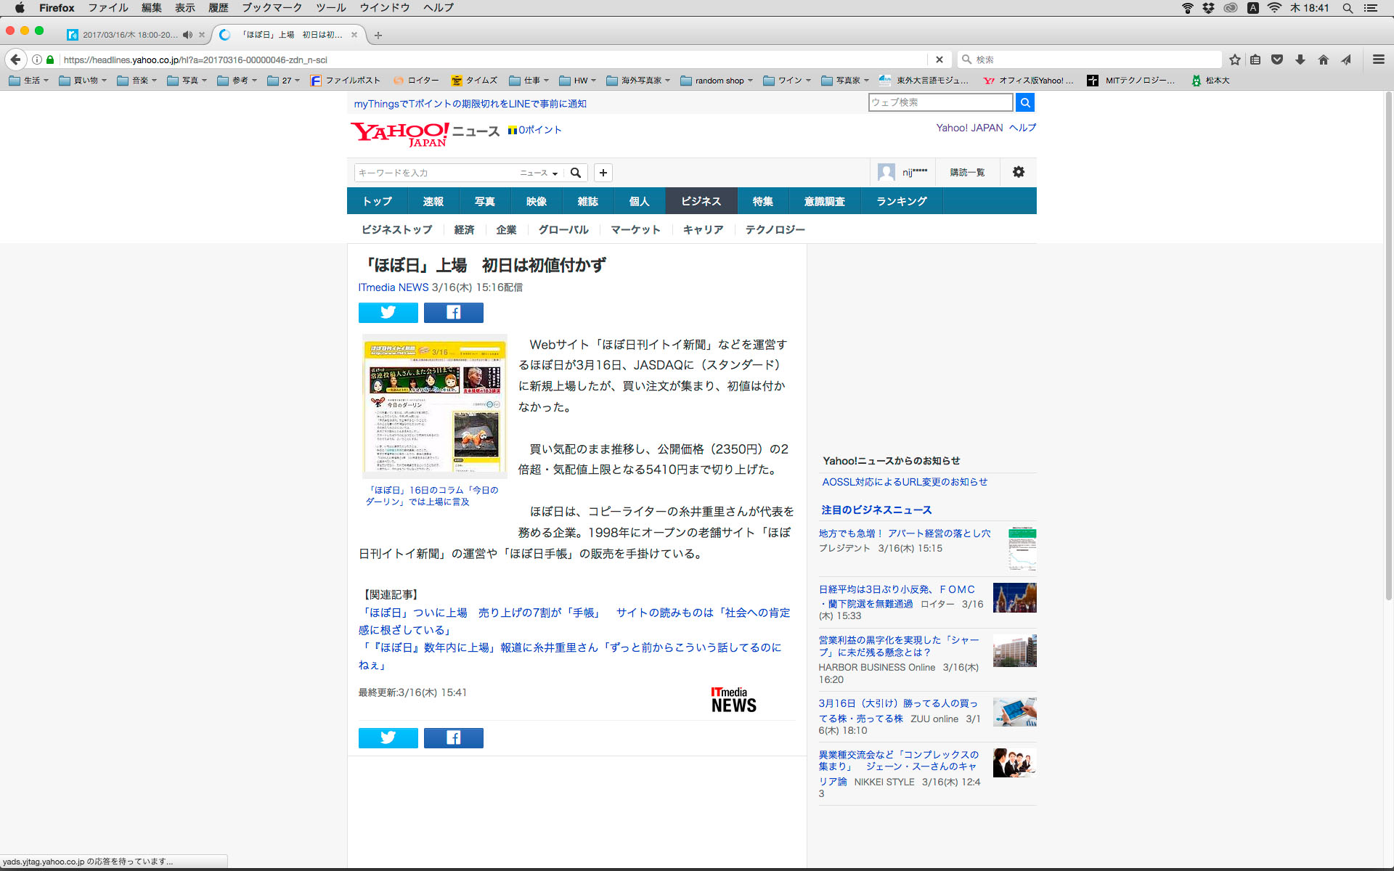Bookmark page with star icon
This screenshot has height=871, width=1394.
coord(1234,60)
